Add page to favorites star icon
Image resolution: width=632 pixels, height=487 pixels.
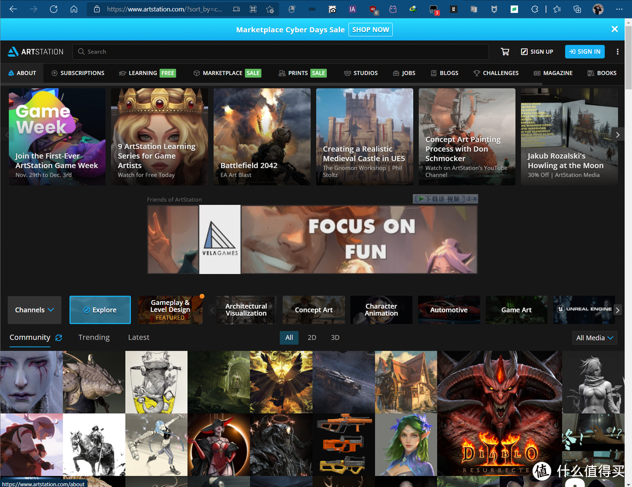tap(270, 9)
